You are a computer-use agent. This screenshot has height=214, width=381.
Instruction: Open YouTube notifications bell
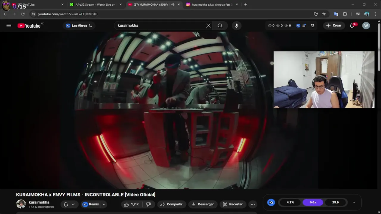(352, 26)
